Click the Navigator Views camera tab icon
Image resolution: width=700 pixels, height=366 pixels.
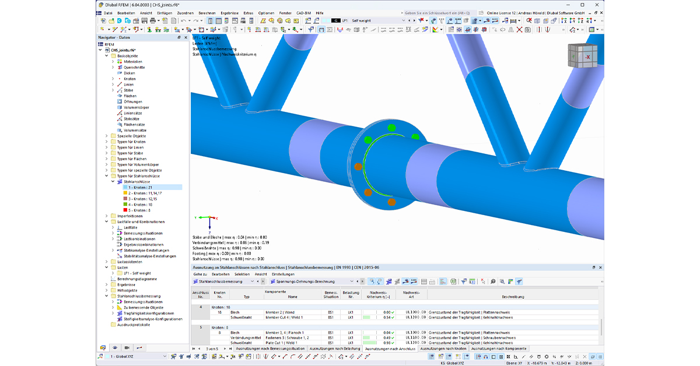pyautogui.click(x=127, y=348)
